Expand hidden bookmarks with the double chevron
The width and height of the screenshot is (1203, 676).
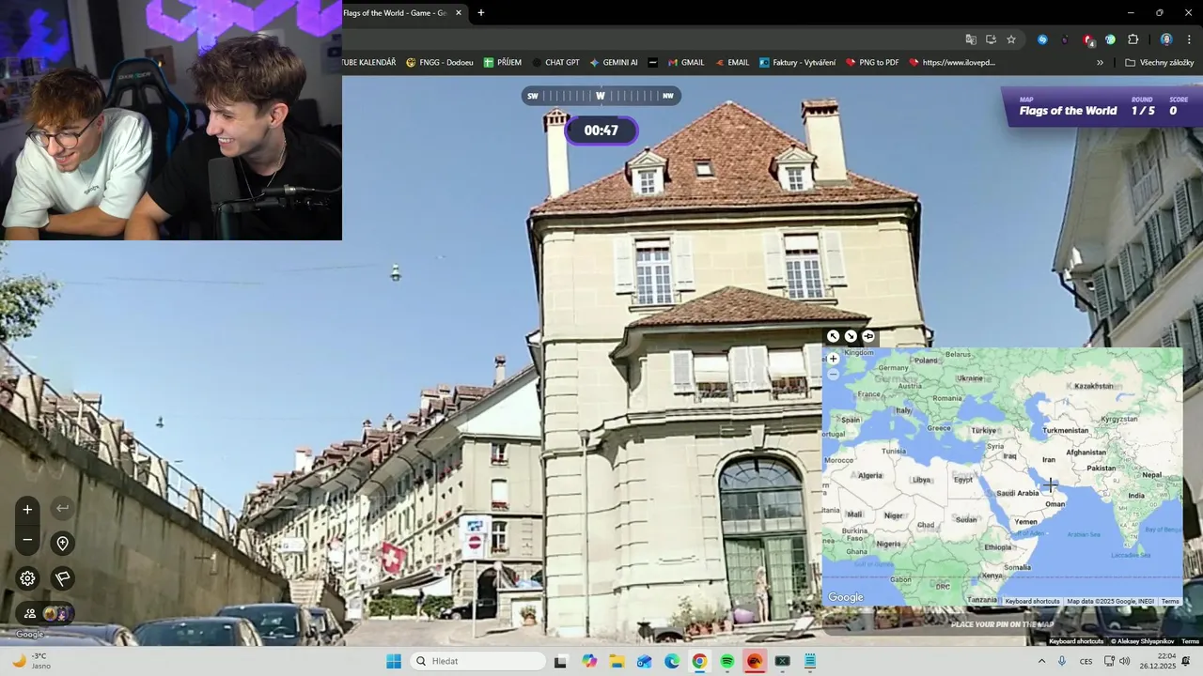[1100, 63]
